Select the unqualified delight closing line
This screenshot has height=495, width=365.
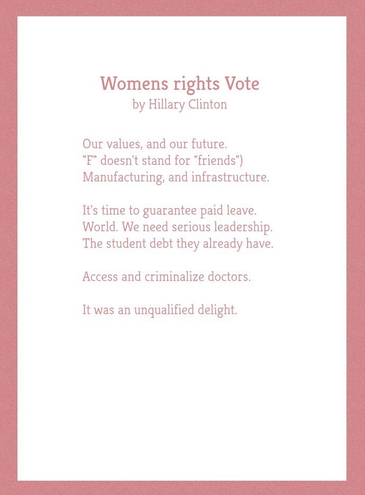(x=160, y=310)
